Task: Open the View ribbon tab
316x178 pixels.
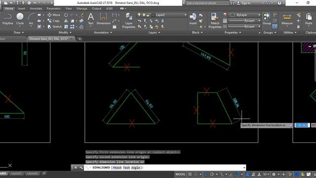Action: pos(69,8)
